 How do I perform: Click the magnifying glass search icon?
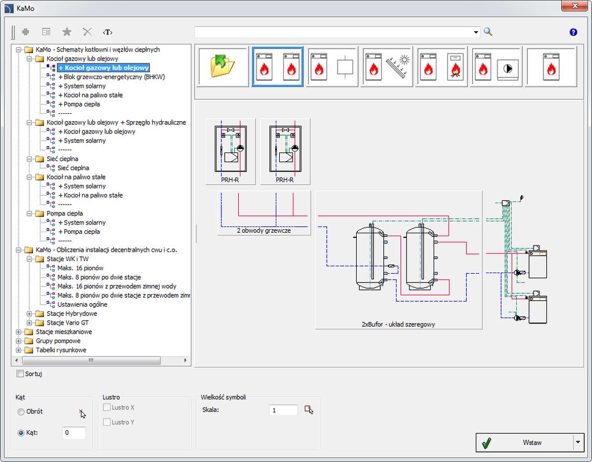click(x=488, y=32)
